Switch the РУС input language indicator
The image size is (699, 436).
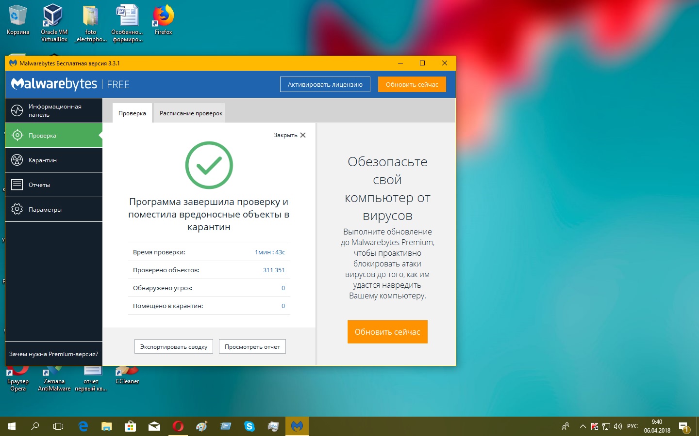(x=632, y=426)
